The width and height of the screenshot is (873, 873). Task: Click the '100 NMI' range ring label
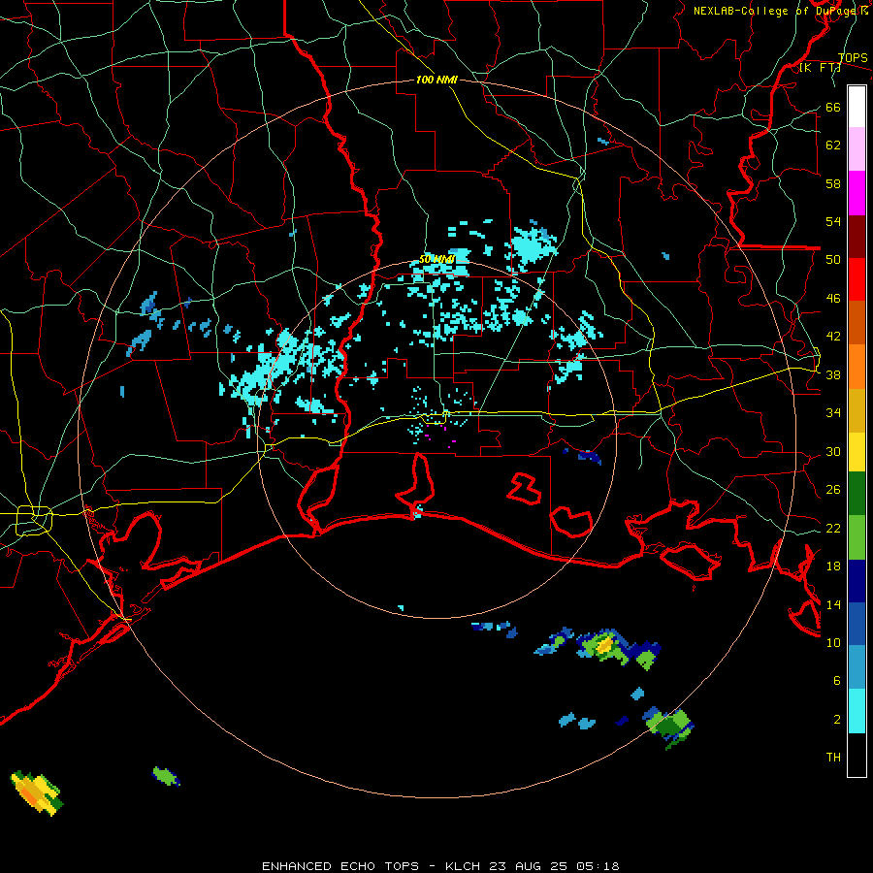(x=436, y=81)
